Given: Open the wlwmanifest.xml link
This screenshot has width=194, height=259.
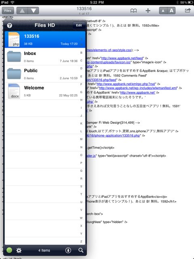Looking at the screenshot, I should (x=138, y=88).
